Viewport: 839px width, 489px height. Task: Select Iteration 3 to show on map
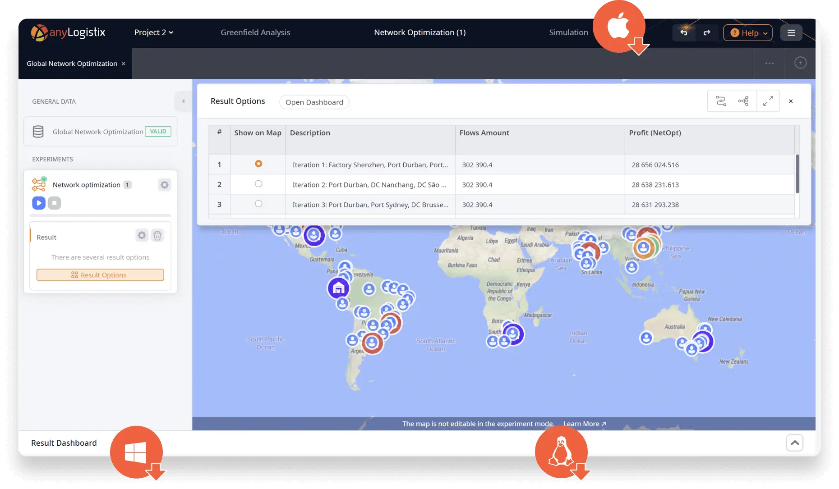(258, 204)
